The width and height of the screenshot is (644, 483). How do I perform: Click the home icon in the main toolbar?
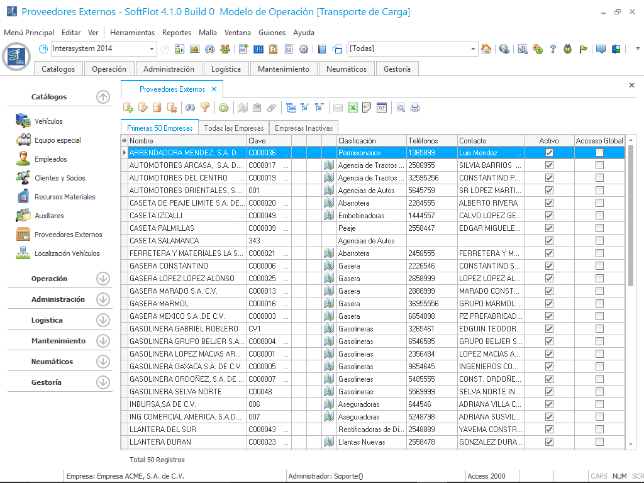pos(486,49)
